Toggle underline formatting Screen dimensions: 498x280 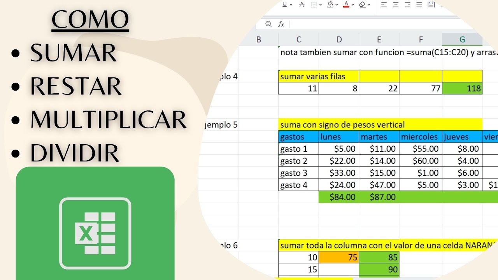click(284, 5)
